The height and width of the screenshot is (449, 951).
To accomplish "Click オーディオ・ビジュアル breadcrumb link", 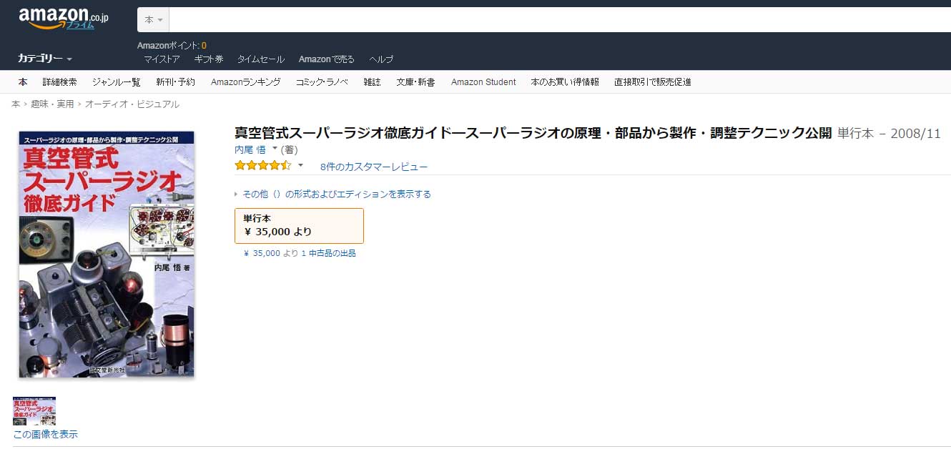I will [132, 104].
